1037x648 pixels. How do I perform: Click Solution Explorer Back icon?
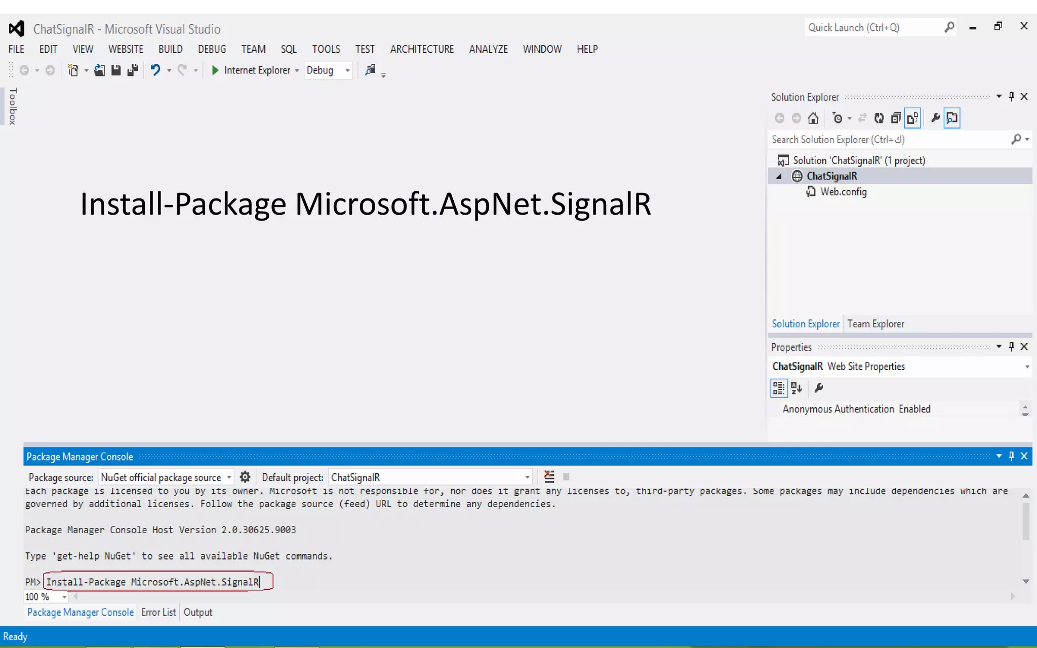779,118
